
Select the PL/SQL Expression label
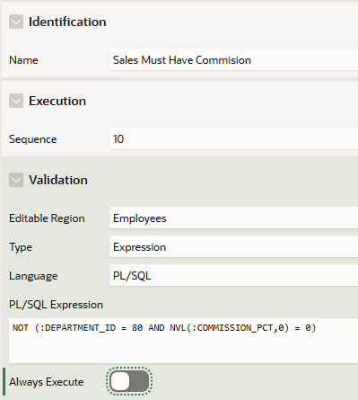(x=56, y=305)
